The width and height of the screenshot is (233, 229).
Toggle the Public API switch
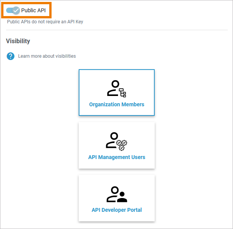(13, 10)
